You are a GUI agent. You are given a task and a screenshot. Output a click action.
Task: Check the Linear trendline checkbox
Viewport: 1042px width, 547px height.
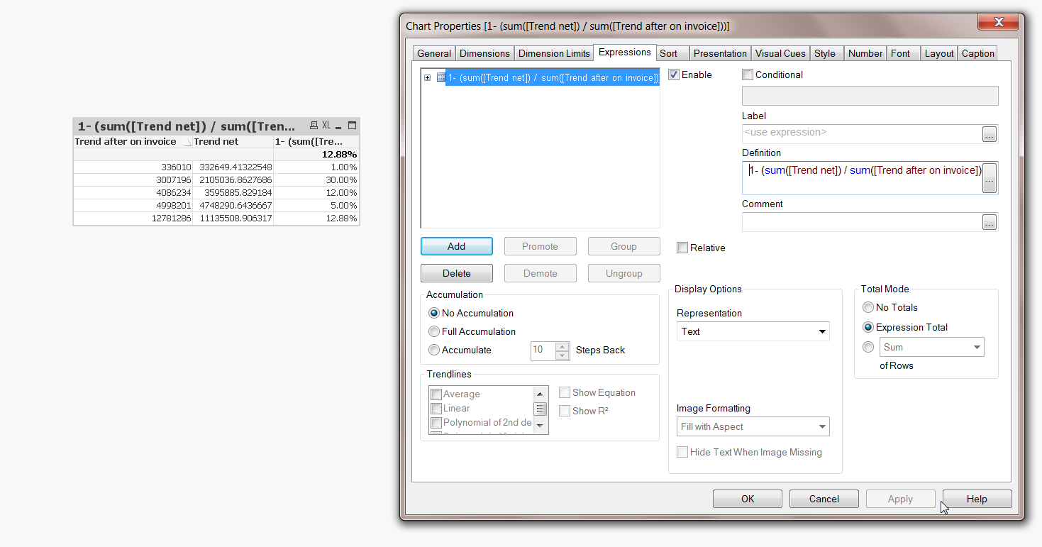point(436,409)
